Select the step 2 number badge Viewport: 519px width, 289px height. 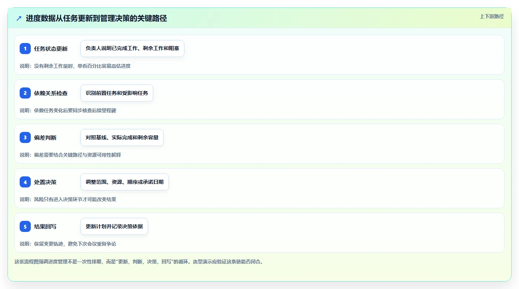pos(25,93)
